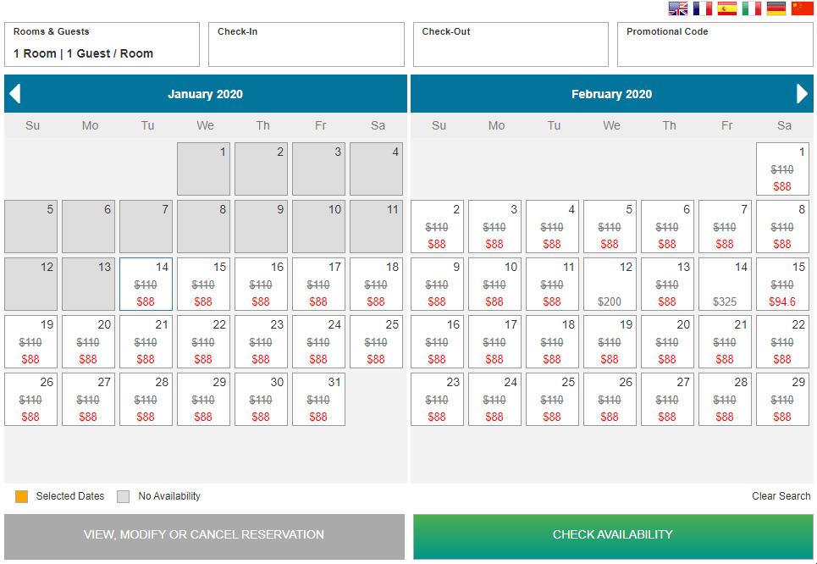Select the French flag language option
Image resolution: width=817 pixels, height=564 pixels.
coord(703,8)
